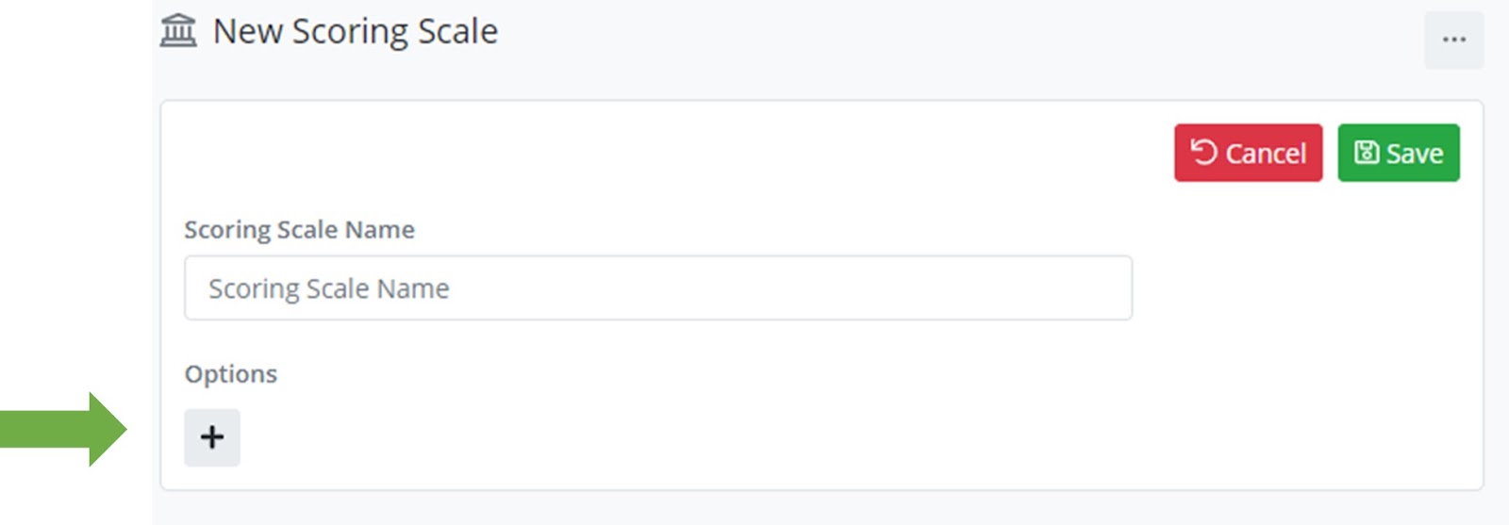Viewport: 1509px width, 525px height.
Task: Expand the ellipsis menu in the header
Action: pyautogui.click(x=1453, y=40)
